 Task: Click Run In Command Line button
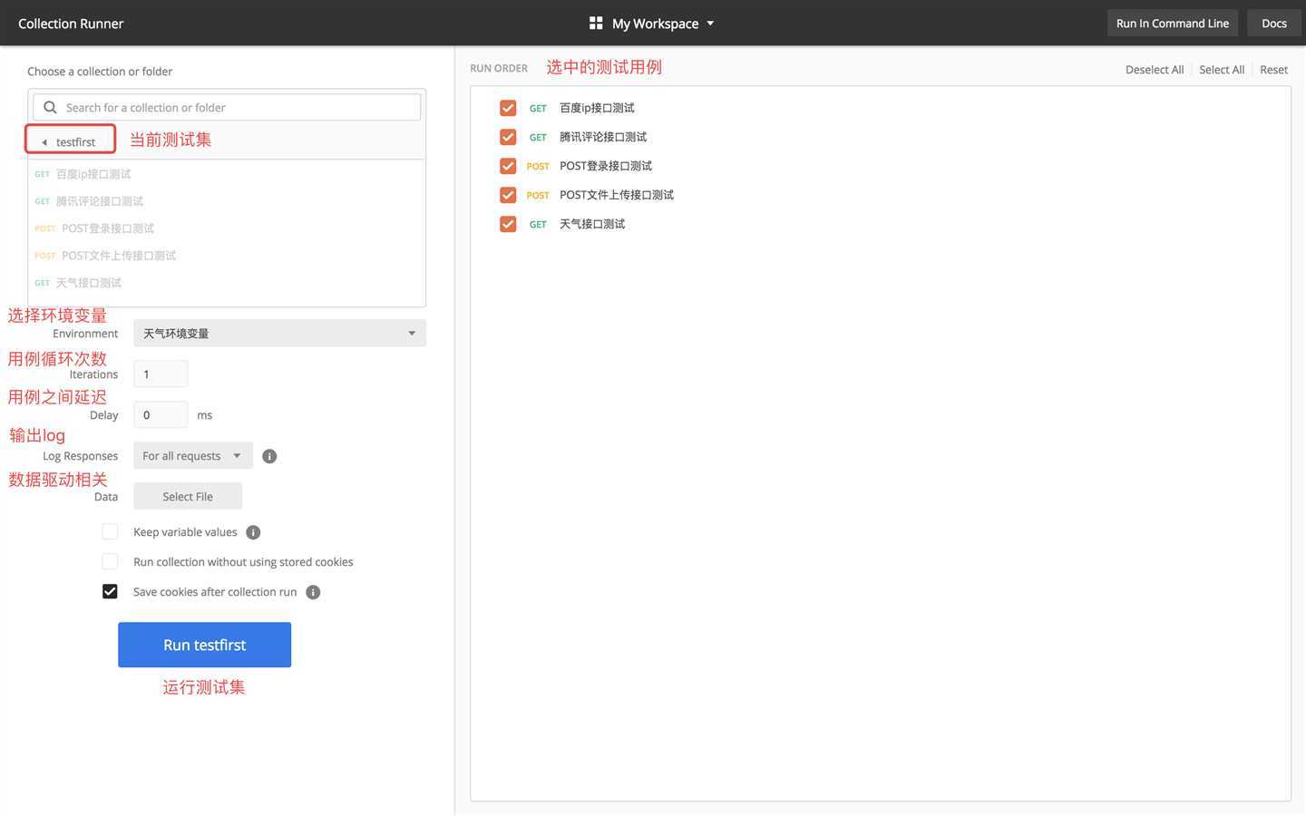1173,23
